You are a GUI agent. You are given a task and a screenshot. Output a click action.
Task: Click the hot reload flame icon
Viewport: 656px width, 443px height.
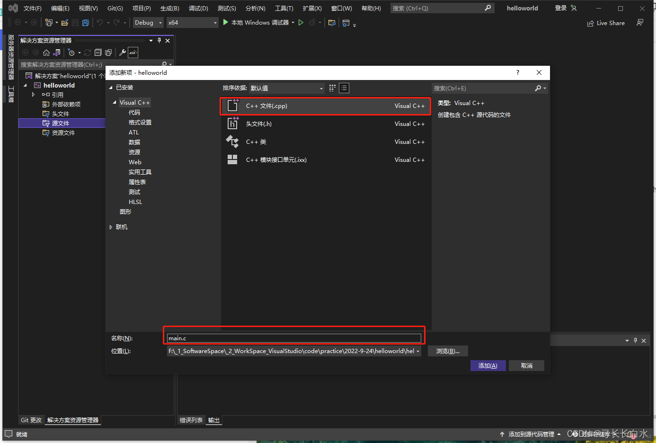tap(312, 23)
